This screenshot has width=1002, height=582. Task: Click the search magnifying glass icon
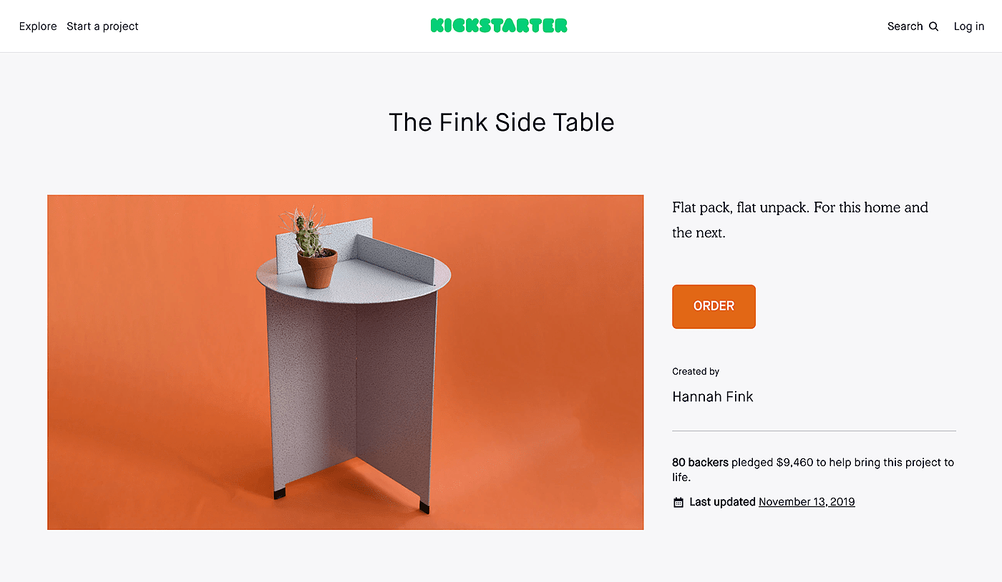click(x=933, y=26)
